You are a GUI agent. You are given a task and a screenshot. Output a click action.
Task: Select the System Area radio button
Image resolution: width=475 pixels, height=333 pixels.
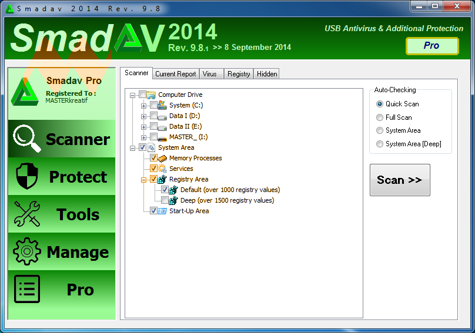(x=380, y=130)
